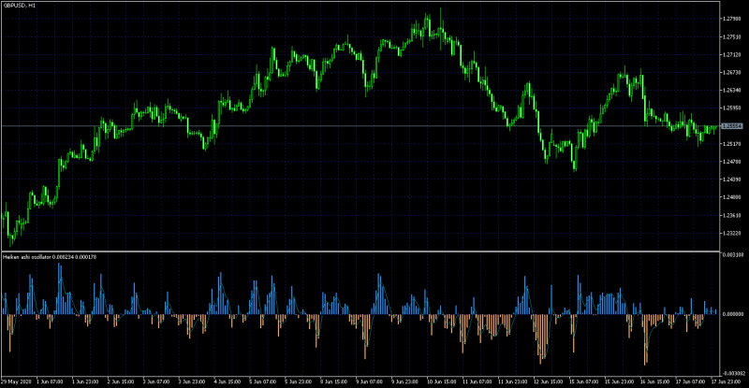Click the current price tag 1.25554
The height and width of the screenshot is (388, 749).
click(x=732, y=126)
